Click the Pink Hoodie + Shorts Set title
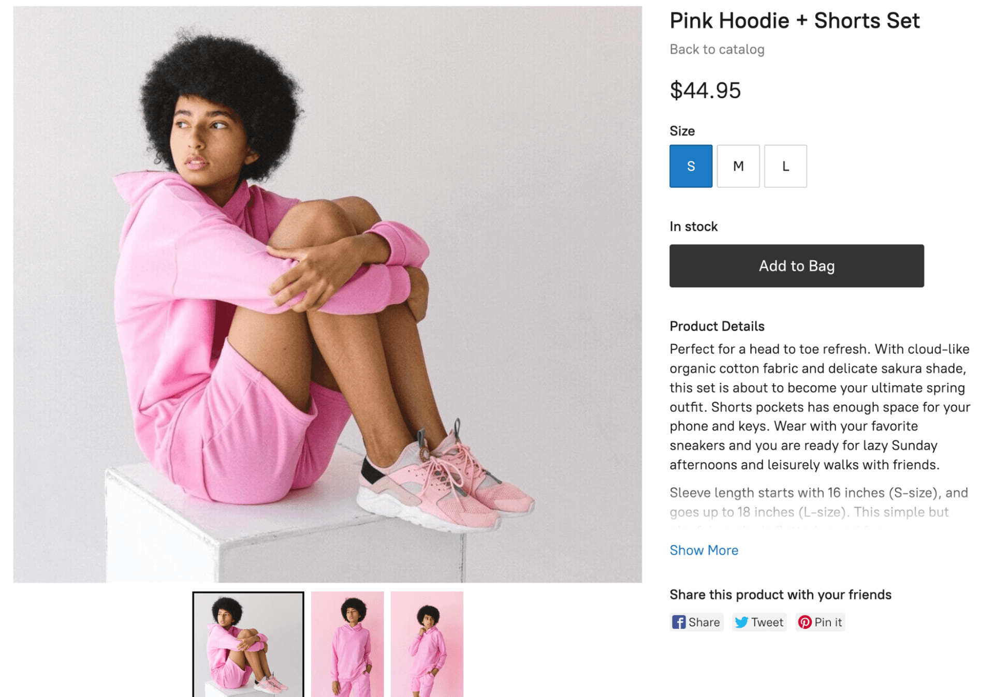This screenshot has width=994, height=697. tap(794, 21)
